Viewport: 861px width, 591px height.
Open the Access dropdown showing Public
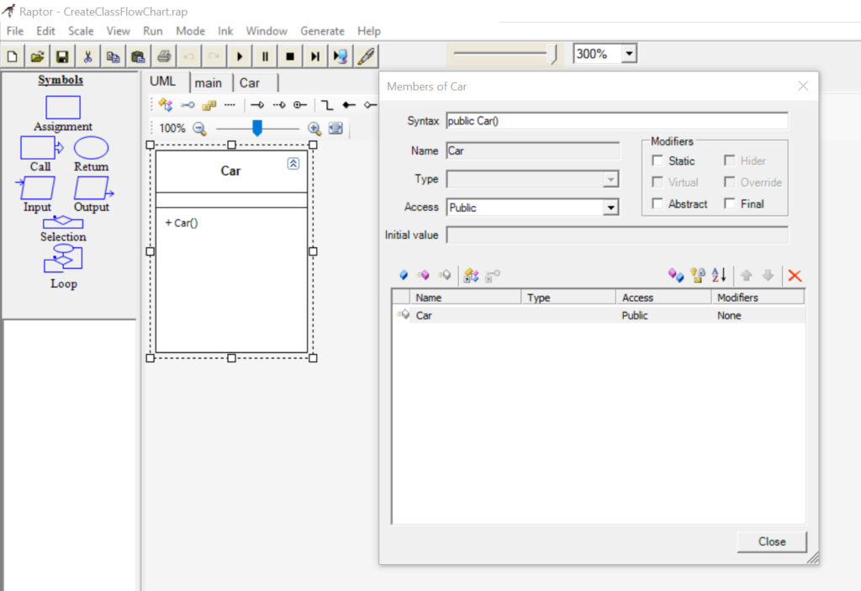[613, 207]
